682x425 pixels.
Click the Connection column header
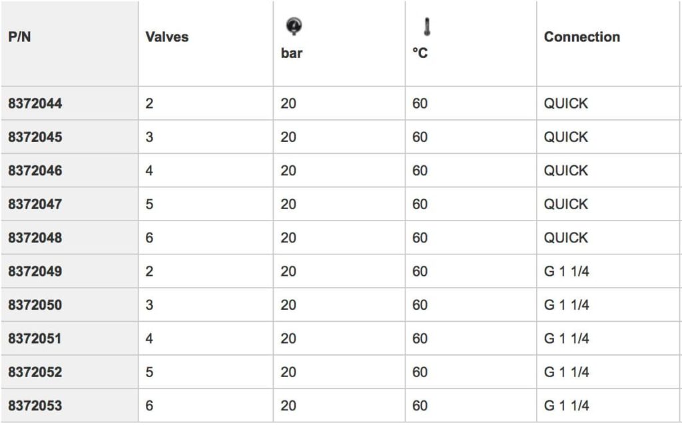pos(582,37)
